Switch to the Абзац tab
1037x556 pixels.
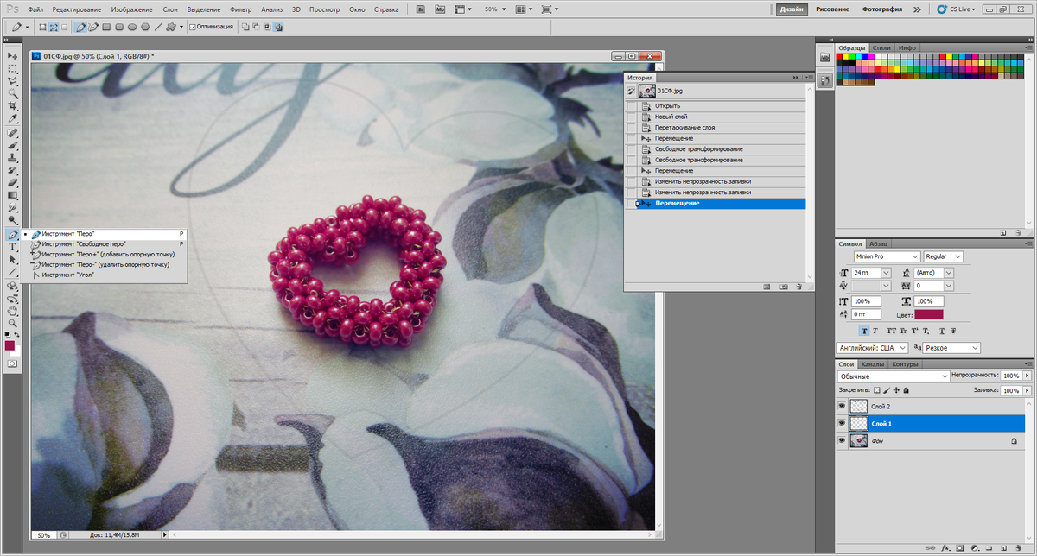[878, 243]
